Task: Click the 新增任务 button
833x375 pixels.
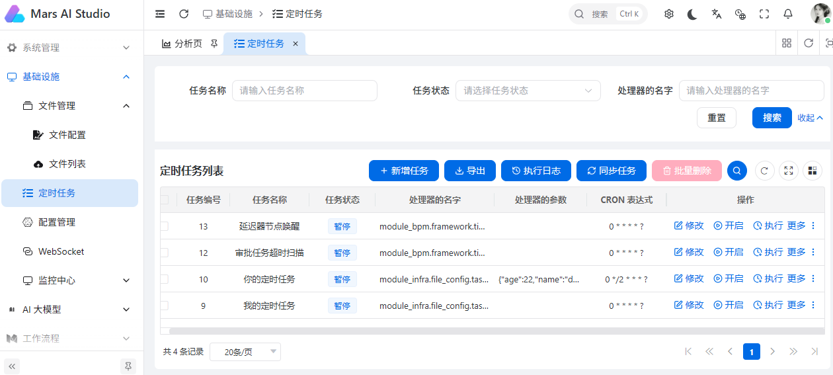Action: coord(404,171)
